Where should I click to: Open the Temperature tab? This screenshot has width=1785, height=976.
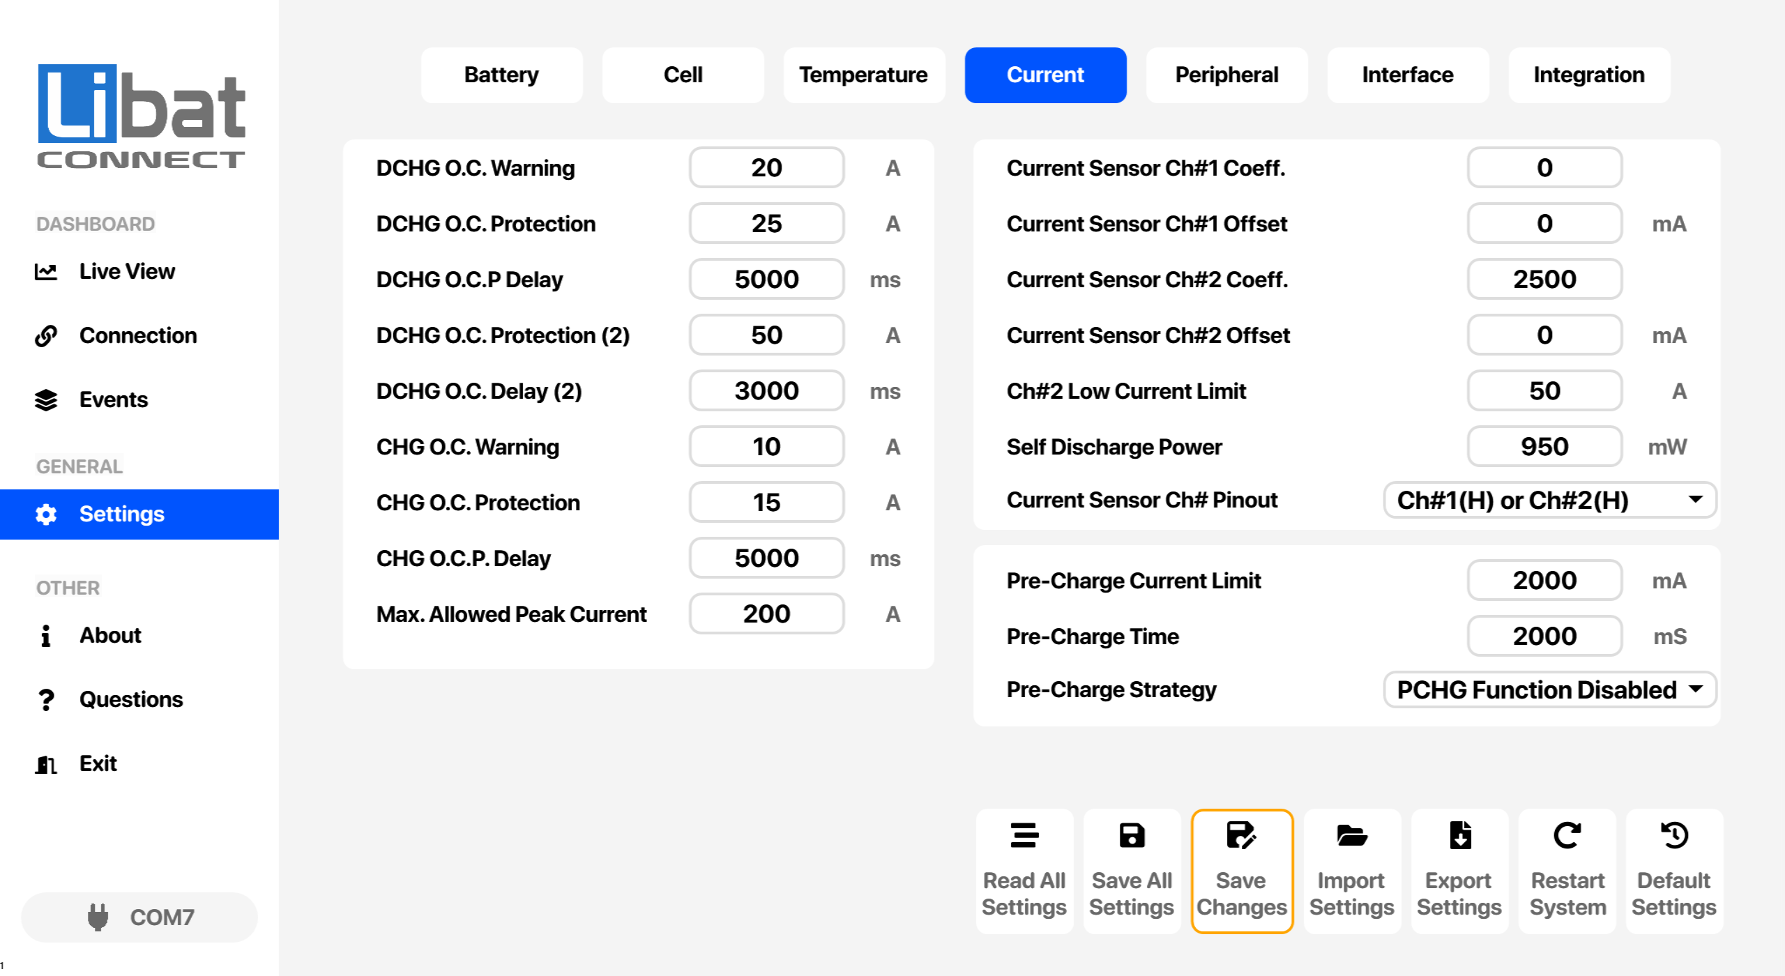point(864,75)
